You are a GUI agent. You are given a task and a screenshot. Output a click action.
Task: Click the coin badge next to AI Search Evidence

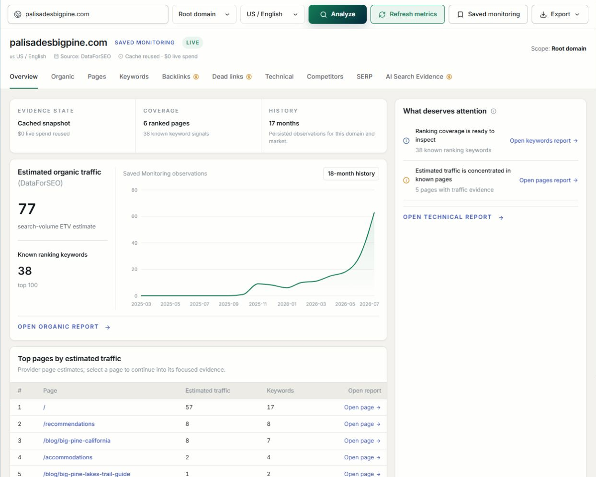(449, 77)
